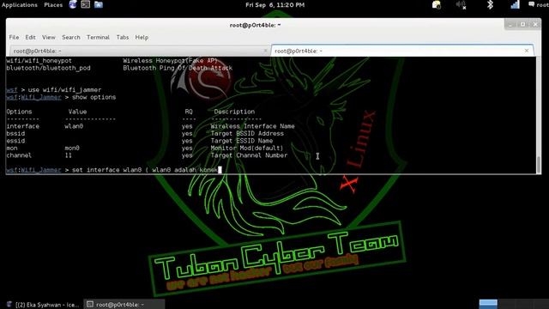Minimize the terminal window
549x309 pixels.
[x=510, y=25]
